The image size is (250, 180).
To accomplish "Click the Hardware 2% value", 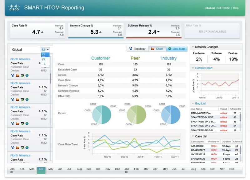I will click(199, 59).
